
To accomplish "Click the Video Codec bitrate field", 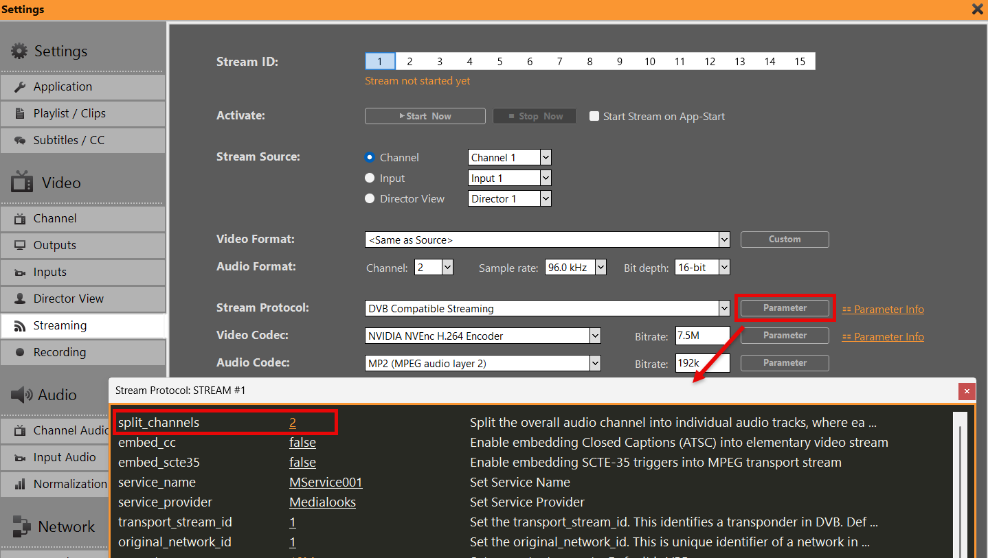I will pos(702,336).
